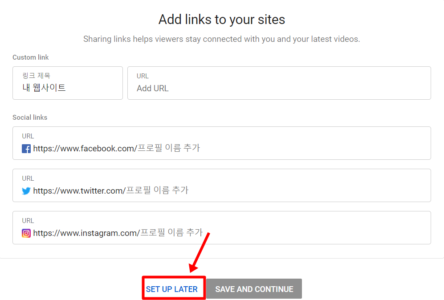Click the Facebook profile URL field
Screen dimensions: 444x300
click(222, 143)
